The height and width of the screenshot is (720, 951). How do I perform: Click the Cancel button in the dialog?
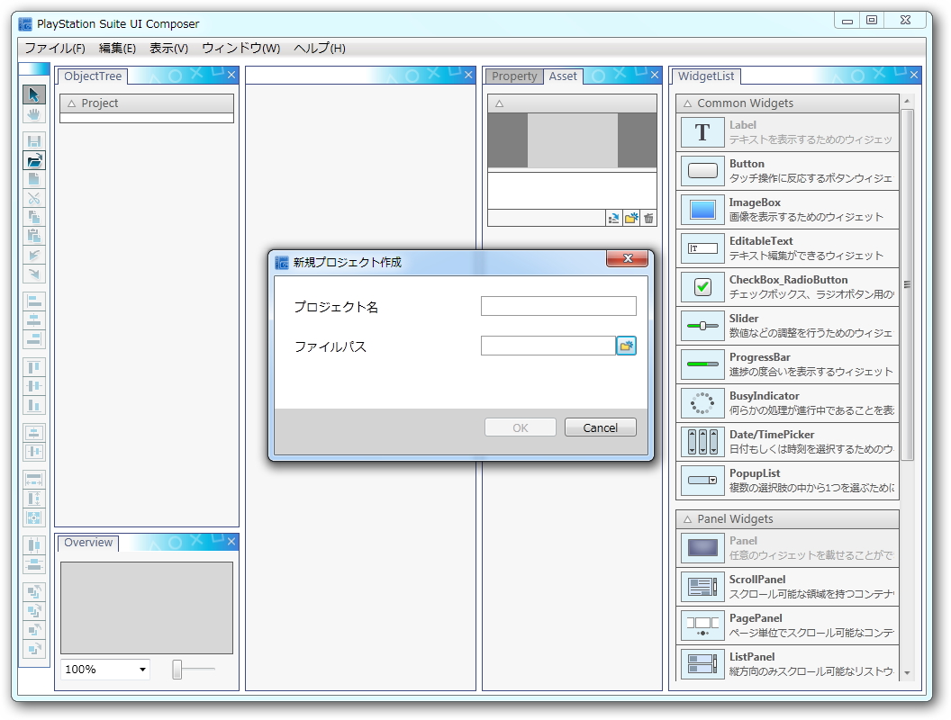click(x=600, y=427)
